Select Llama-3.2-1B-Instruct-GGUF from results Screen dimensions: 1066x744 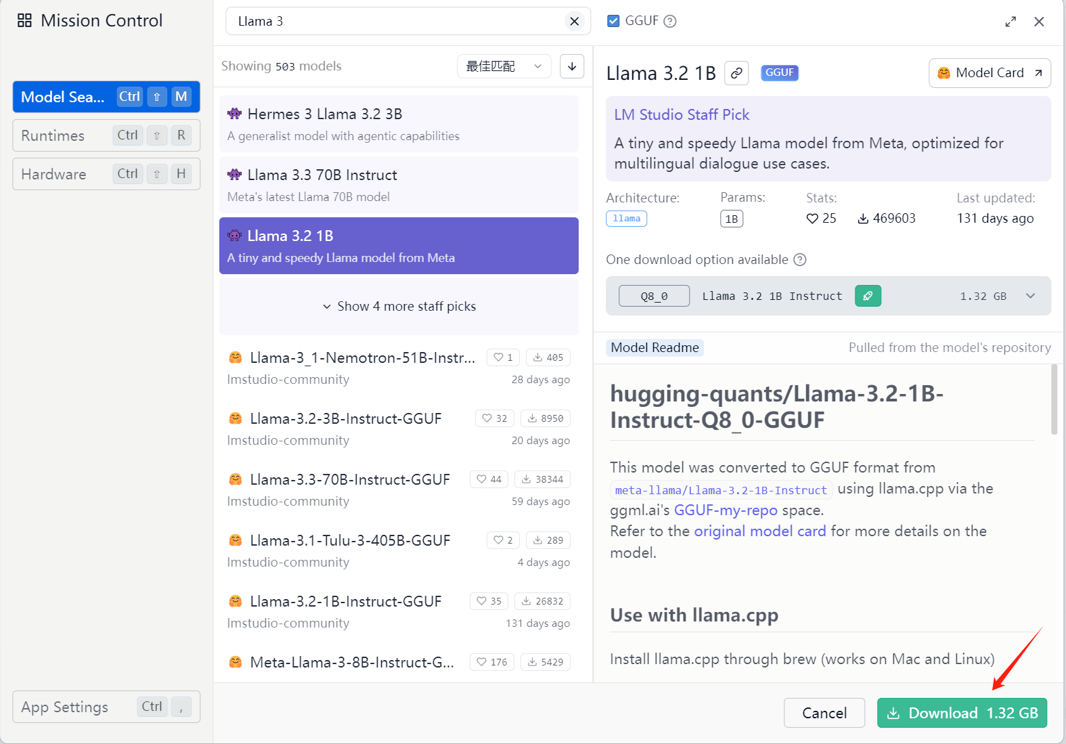(x=399, y=611)
